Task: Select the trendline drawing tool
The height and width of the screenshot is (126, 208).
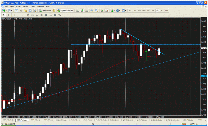Action: pyautogui.click(x=23, y=15)
